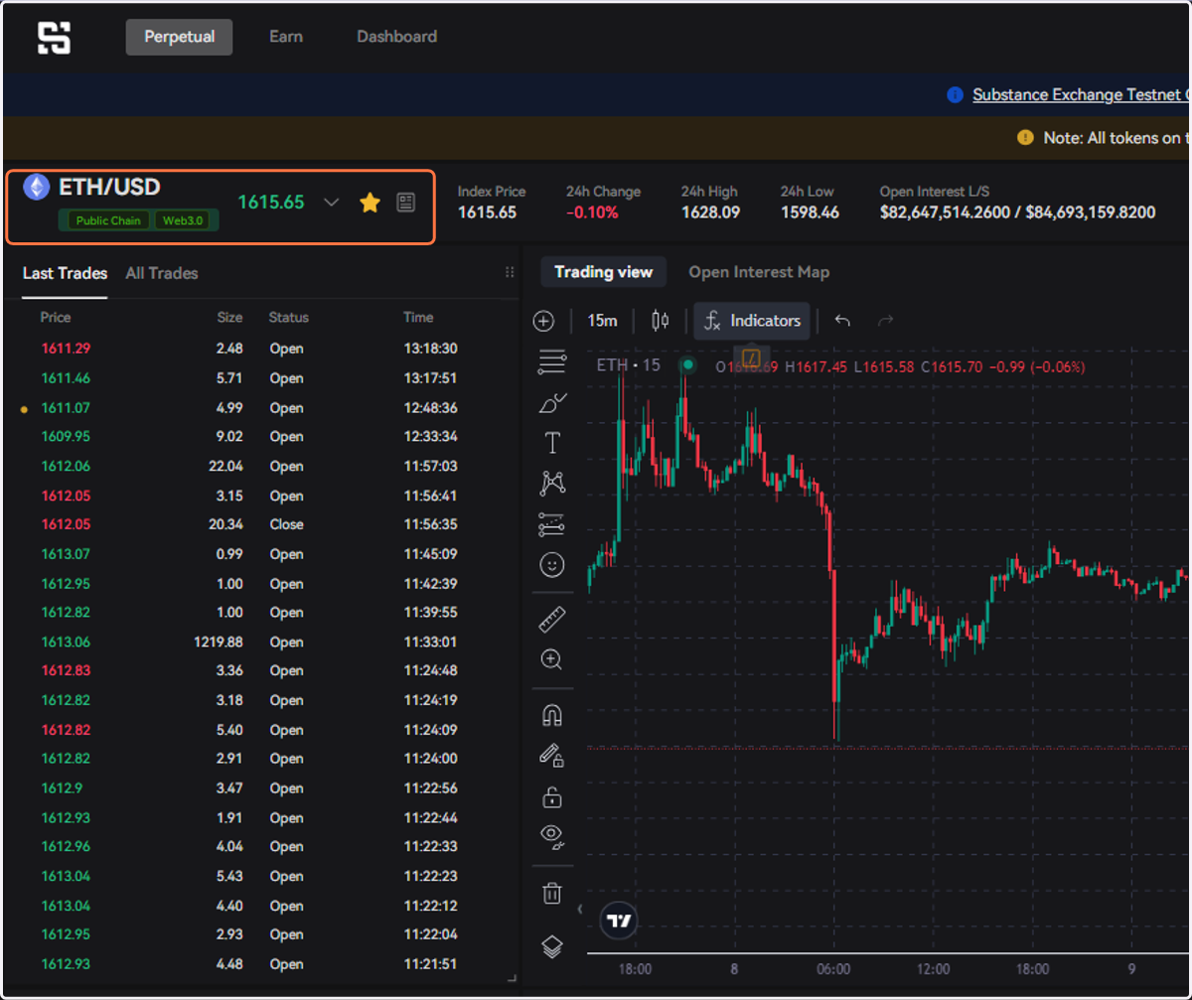Image resolution: width=1192 pixels, height=1000 pixels.
Task: Toggle hide all drawings eye icon
Action: 551,836
